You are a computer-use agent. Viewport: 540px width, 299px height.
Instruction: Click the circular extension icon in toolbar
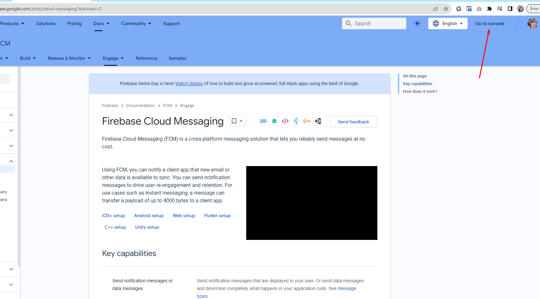[x=459, y=9]
